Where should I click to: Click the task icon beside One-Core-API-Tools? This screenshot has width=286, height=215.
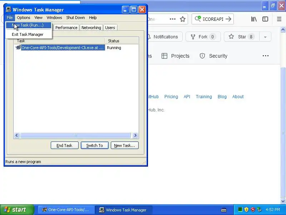coord(18,48)
